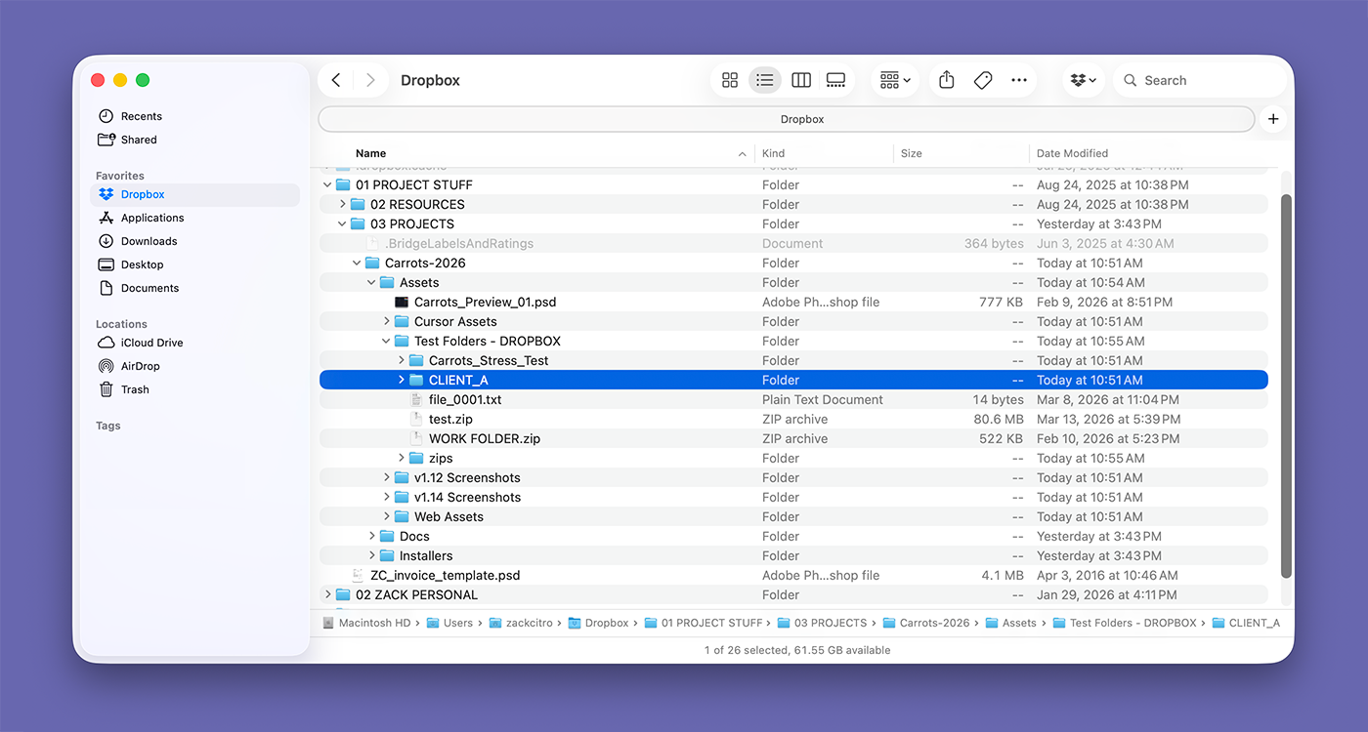Screen dimensions: 1368x732
Task: Open Downloads in the sidebar
Action: (149, 241)
